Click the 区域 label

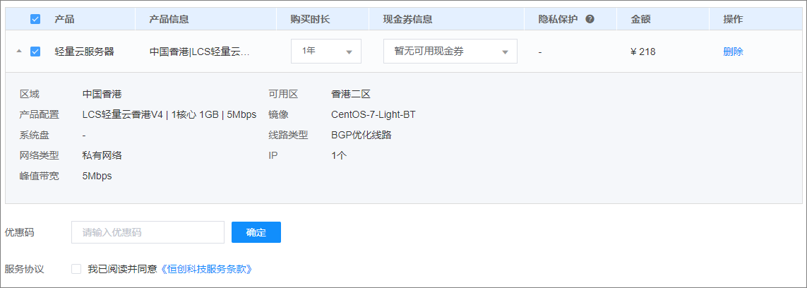30,94
